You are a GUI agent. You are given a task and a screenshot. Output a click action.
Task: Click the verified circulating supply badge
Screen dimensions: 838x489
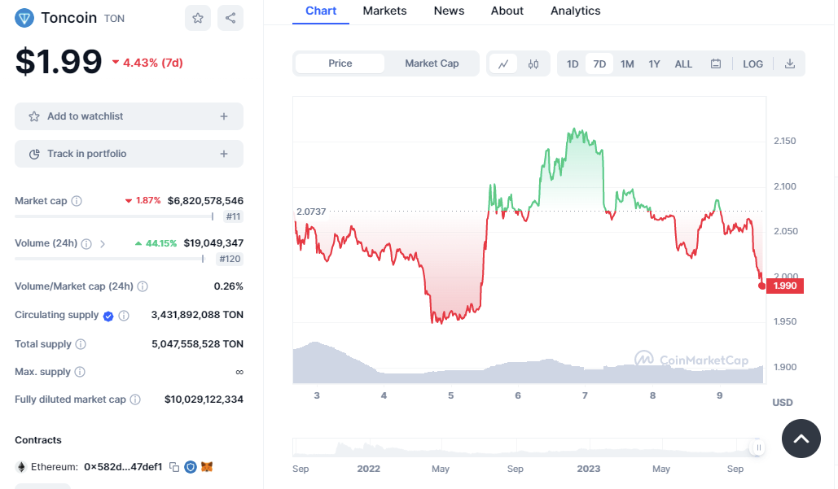108,316
